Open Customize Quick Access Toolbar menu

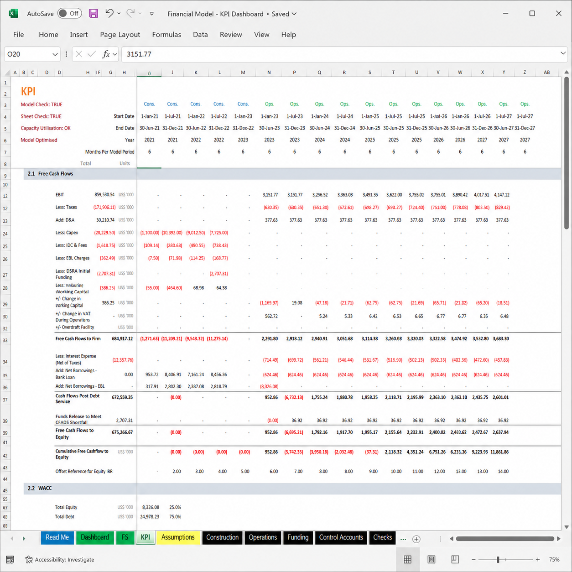[x=151, y=14]
